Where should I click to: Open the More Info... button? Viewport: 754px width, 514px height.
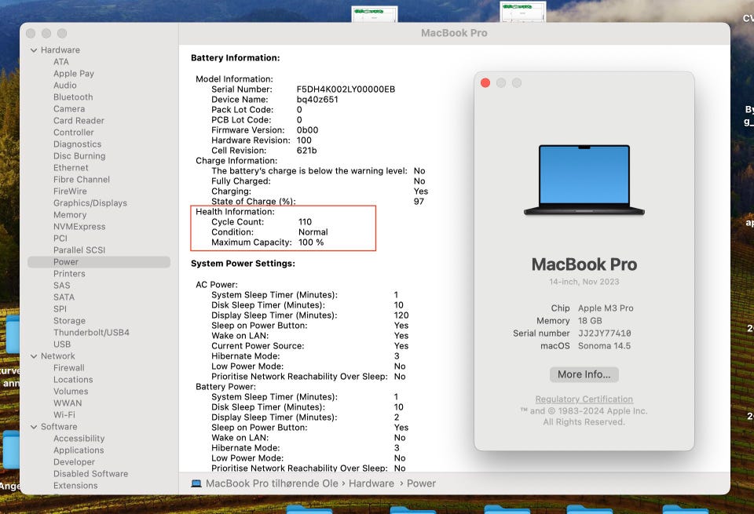click(x=584, y=374)
